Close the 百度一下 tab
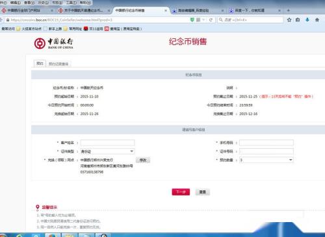The width and height of the screenshot is (325, 237). [x=279, y=10]
